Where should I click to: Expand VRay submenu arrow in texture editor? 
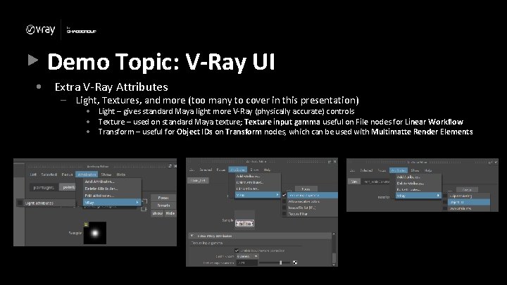point(277,195)
